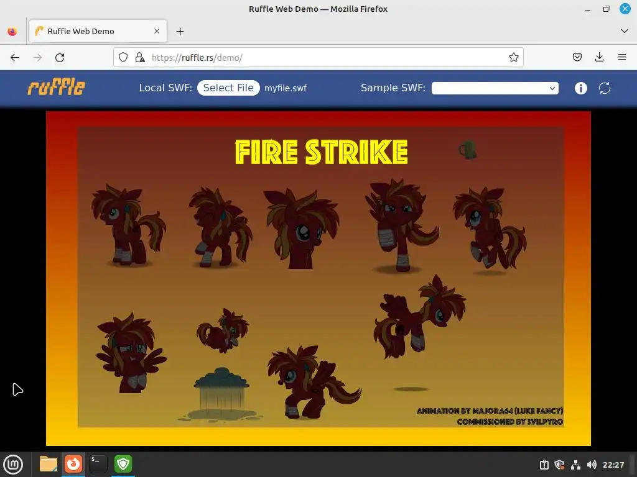Image resolution: width=637 pixels, height=477 pixels.
Task: Select the Ruffle Web Demo tab
Action: [x=98, y=31]
